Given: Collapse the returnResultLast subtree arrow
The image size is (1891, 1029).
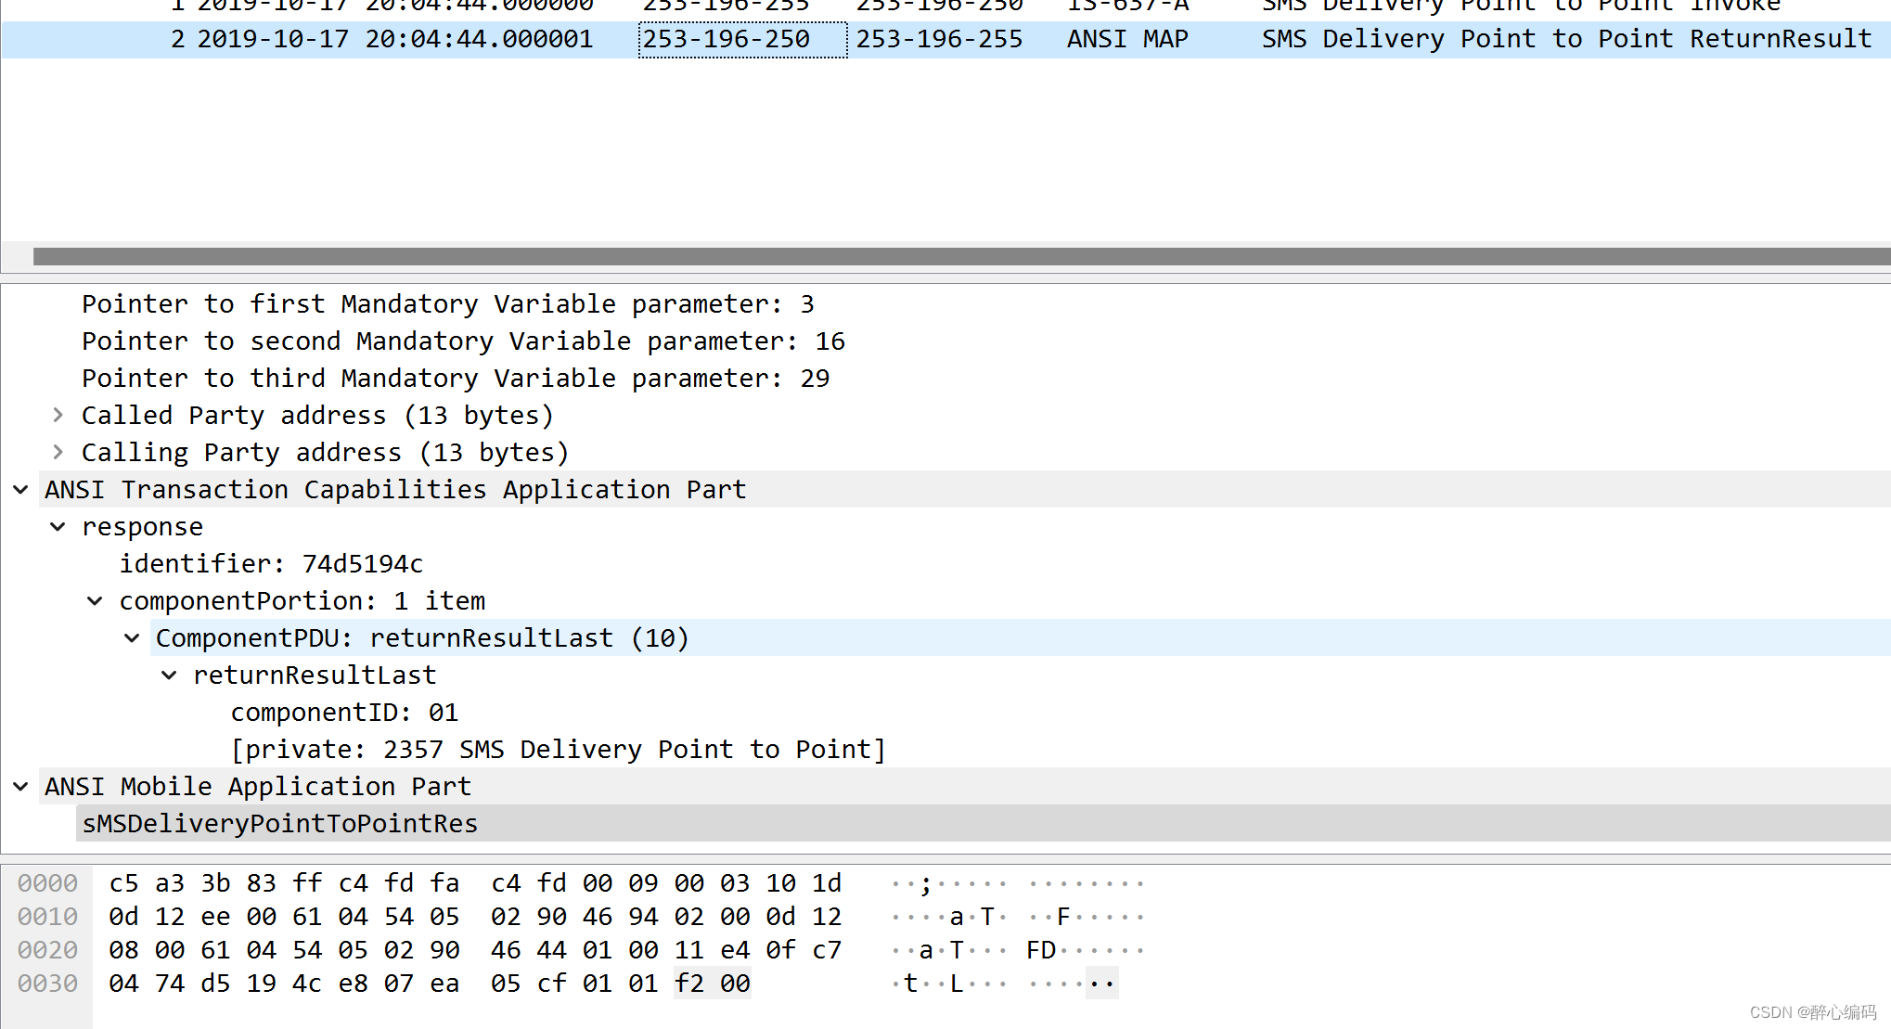Looking at the screenshot, I should [x=169, y=675].
